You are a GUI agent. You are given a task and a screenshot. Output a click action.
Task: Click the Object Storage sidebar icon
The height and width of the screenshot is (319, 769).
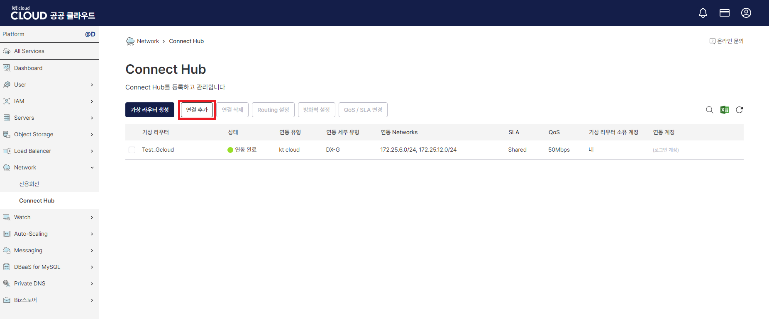[x=7, y=134]
